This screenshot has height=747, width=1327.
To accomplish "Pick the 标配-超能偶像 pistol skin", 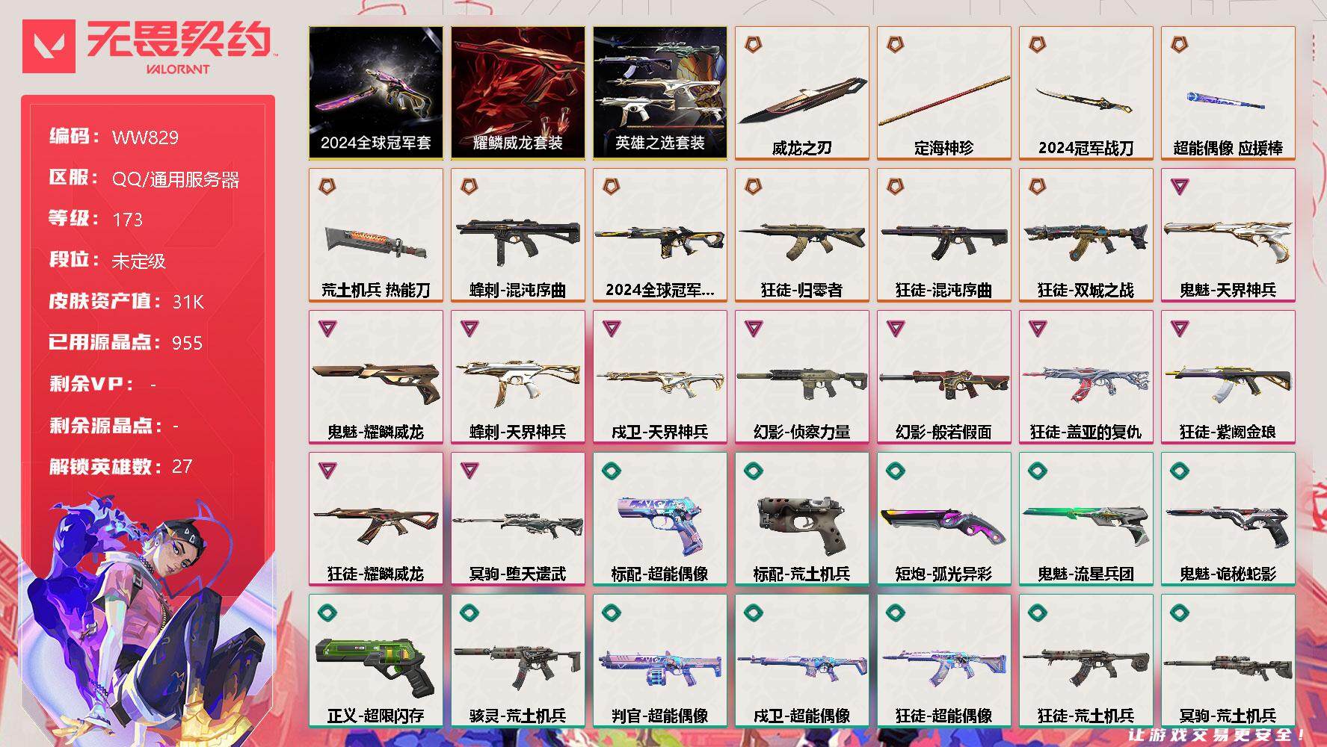I will (659, 518).
